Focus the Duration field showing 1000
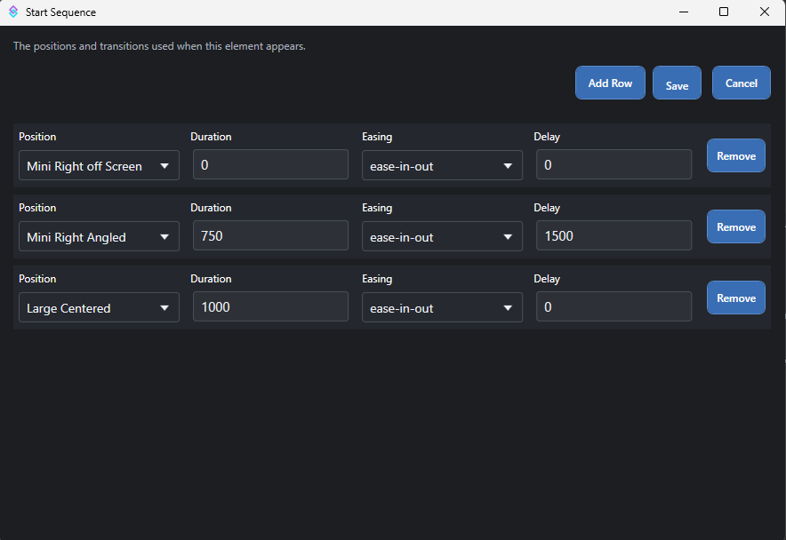Viewport: 786px width, 540px height. point(270,306)
